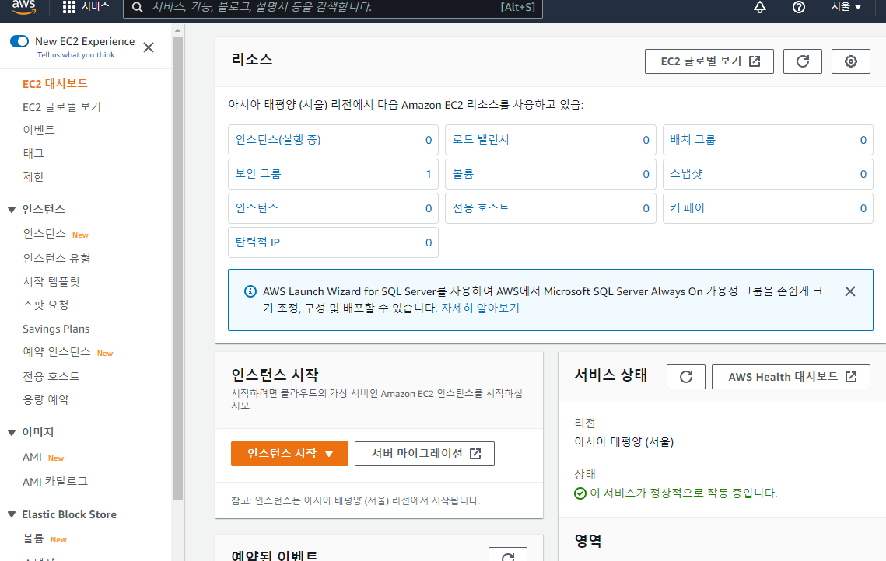The height and width of the screenshot is (561, 886).
Task: Open 볼륨 under Elastic Block Store sidebar
Action: tap(33, 538)
